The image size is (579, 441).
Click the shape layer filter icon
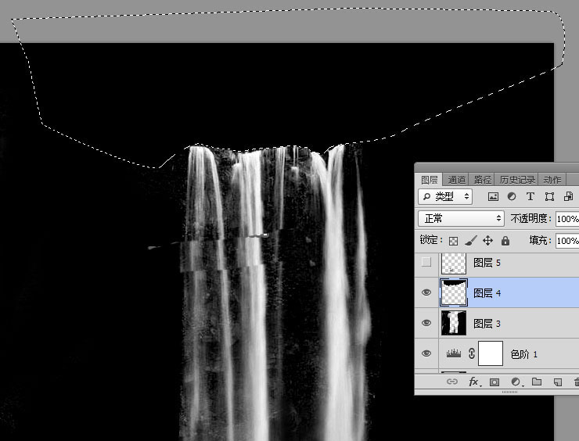coord(549,196)
